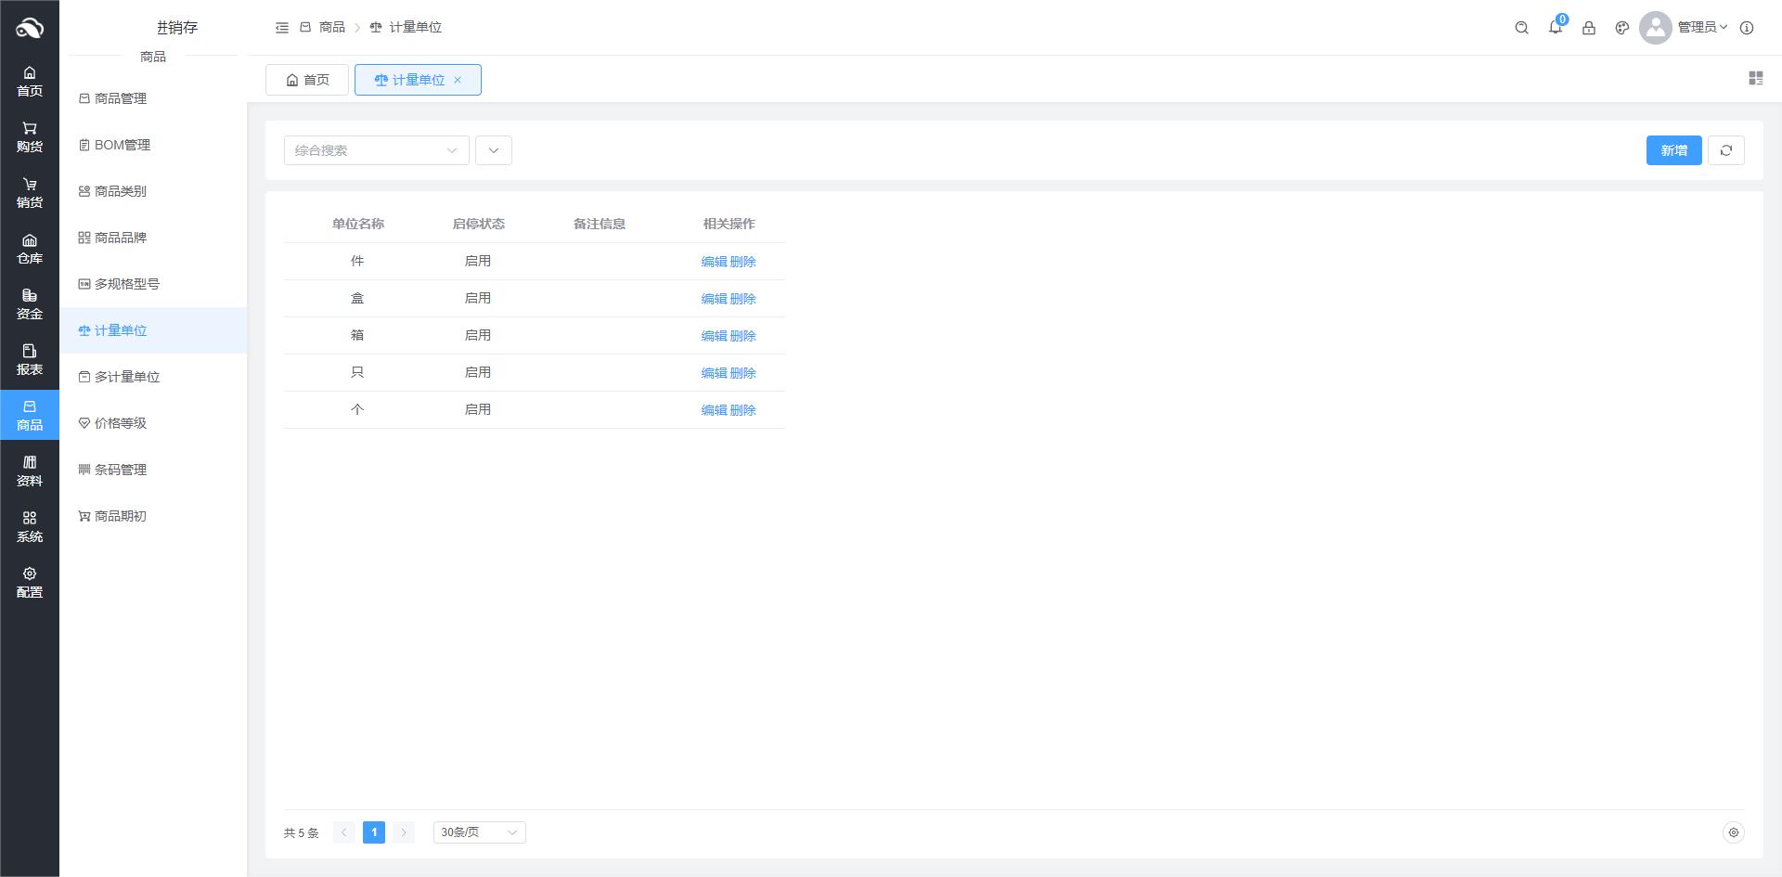Expand the 综合搜索 dropdown
The image size is (1782, 877).
(x=376, y=150)
